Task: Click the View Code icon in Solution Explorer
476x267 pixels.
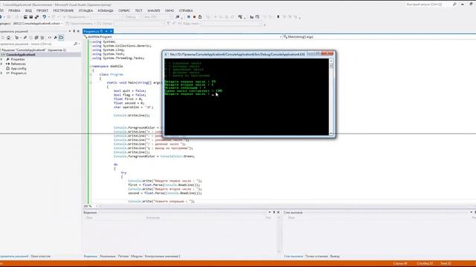Action: tap(50, 38)
